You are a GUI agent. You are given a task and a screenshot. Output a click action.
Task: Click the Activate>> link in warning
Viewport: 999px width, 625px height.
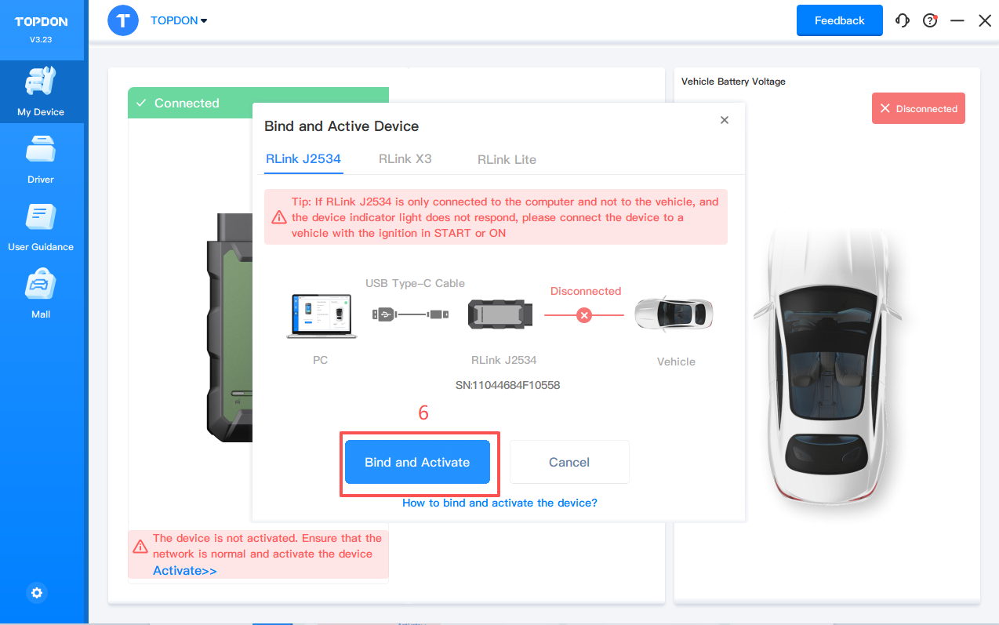(x=184, y=571)
